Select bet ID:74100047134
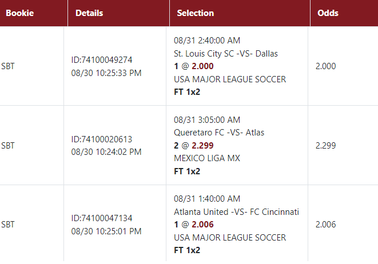The width and height of the screenshot is (378, 264). pyautogui.click(x=102, y=218)
